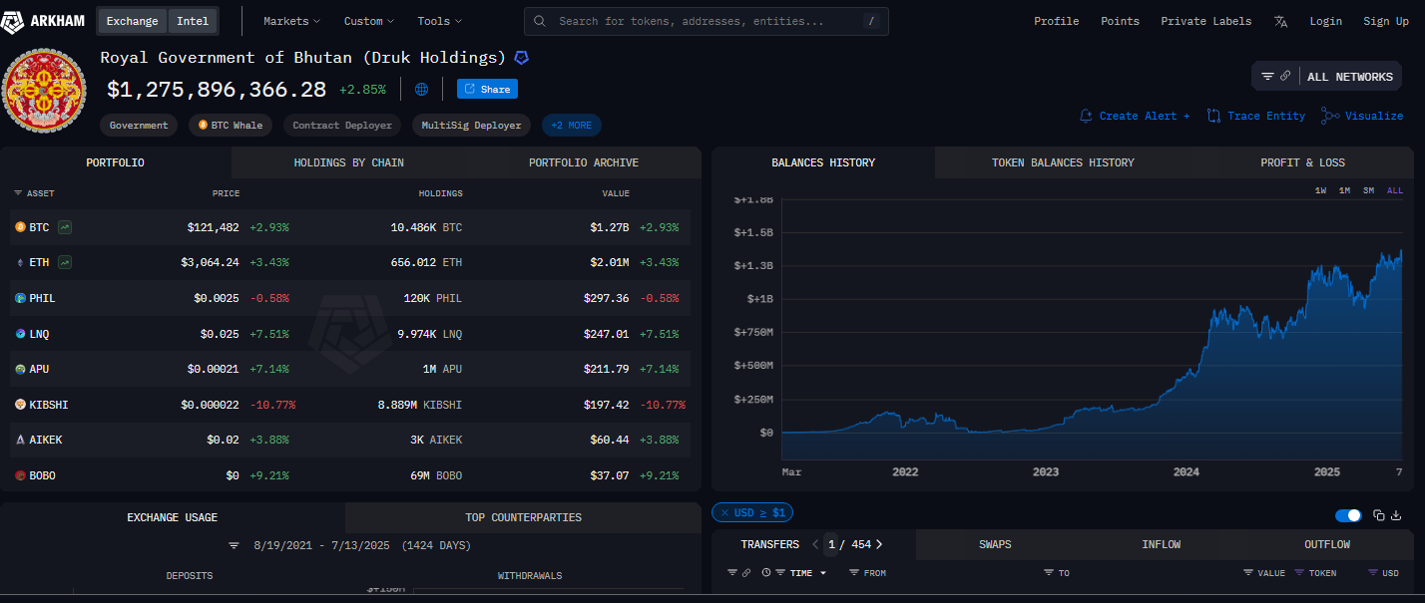Select the ALL chart range
Viewport: 1425px width, 603px height.
pyautogui.click(x=1394, y=190)
